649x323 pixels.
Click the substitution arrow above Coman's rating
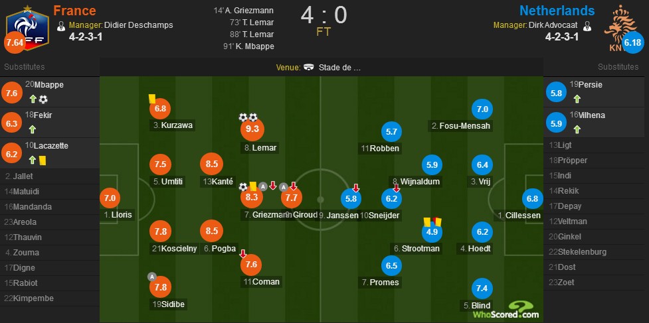point(243,253)
